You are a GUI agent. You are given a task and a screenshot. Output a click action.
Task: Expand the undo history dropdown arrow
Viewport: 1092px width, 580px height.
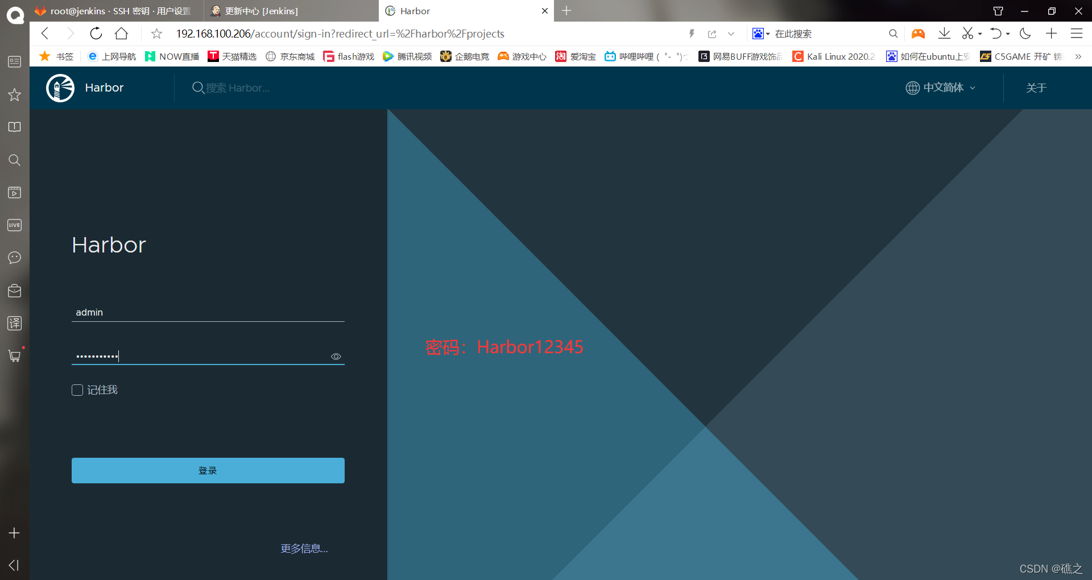(1008, 34)
